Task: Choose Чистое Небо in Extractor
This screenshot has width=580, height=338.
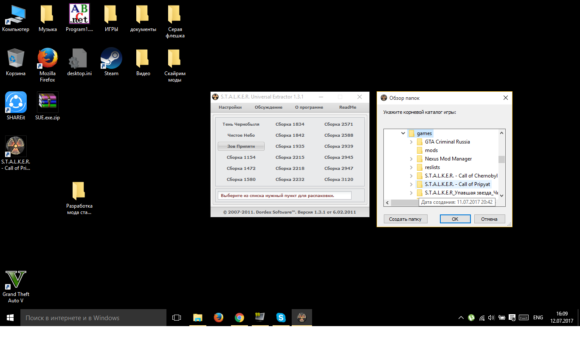Action: pos(241,135)
